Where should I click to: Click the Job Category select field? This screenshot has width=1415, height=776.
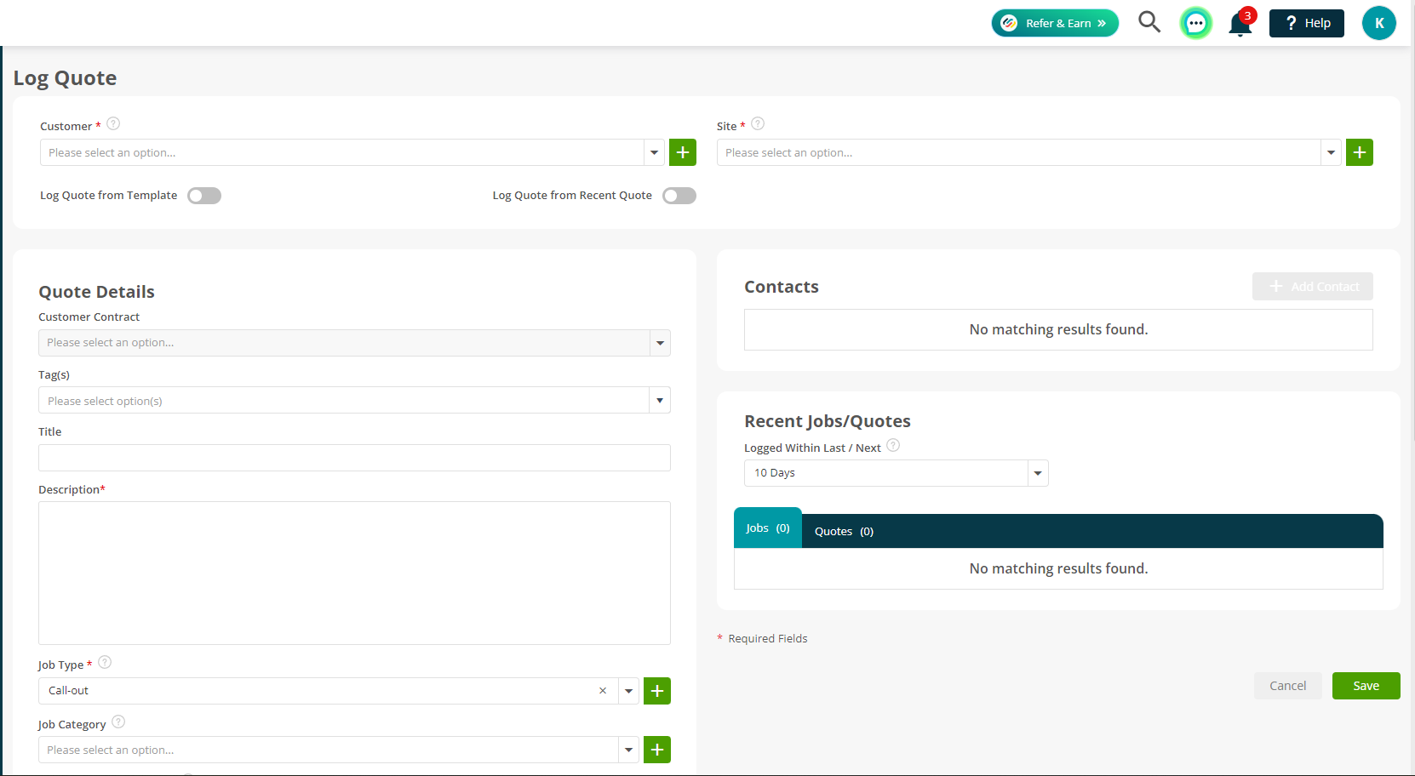coord(328,750)
